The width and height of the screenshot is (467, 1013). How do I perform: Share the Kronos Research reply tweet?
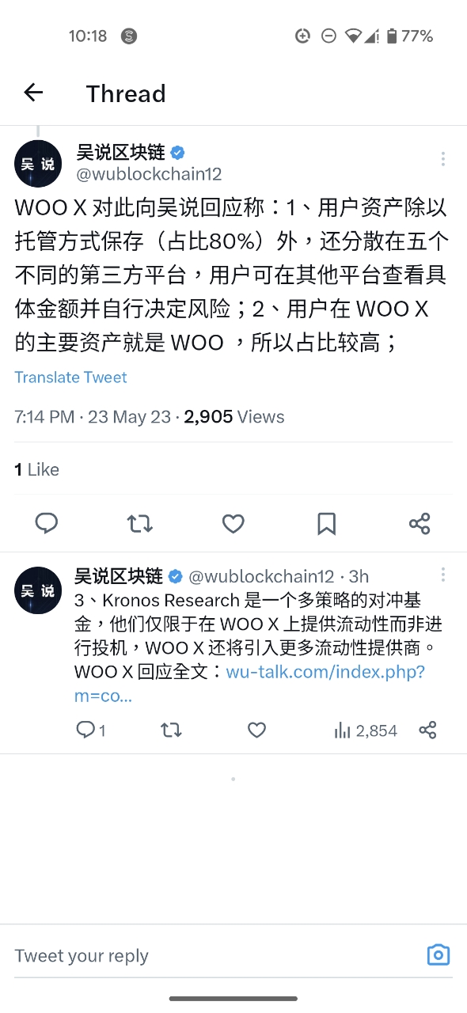coord(427,730)
